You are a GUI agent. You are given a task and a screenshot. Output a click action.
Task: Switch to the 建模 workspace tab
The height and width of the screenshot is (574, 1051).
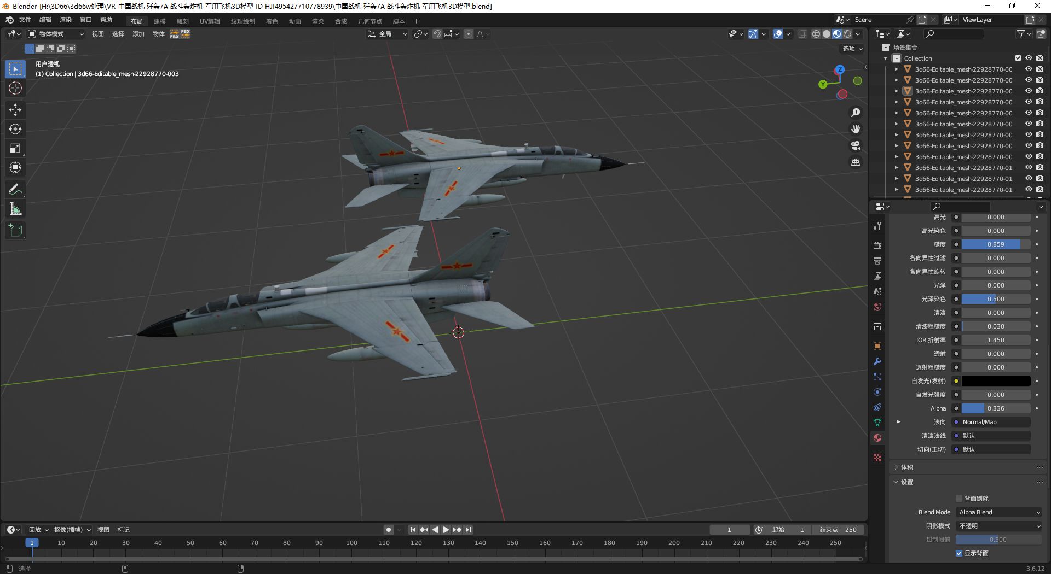click(159, 21)
